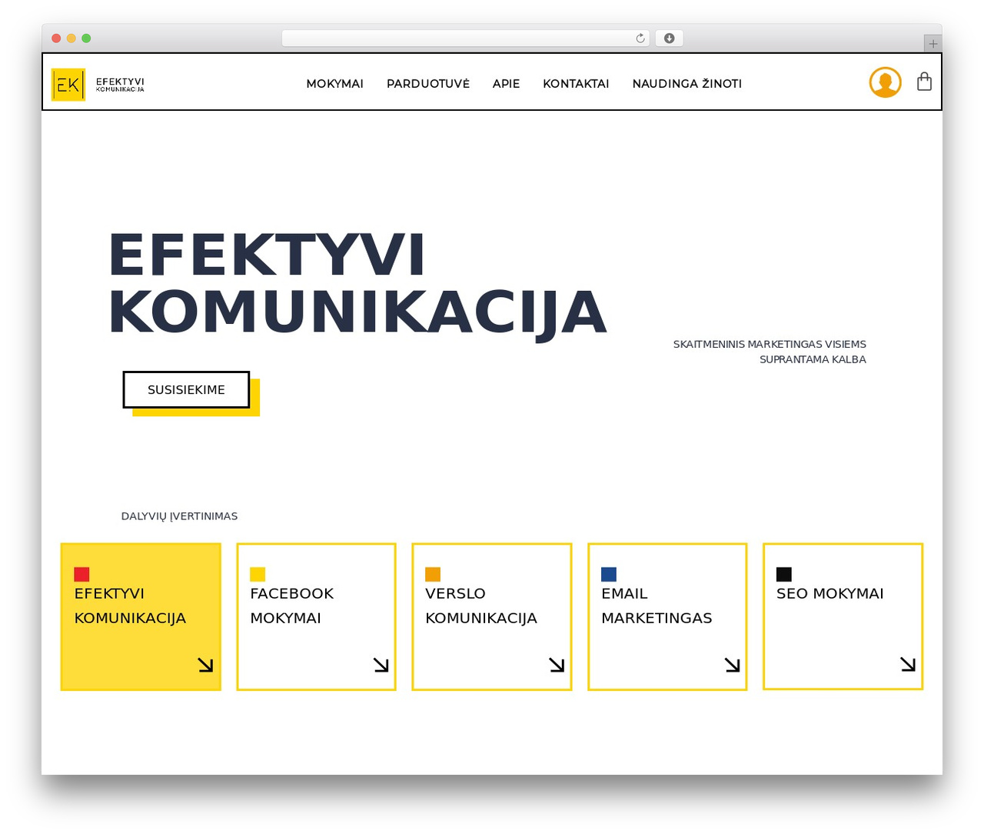The height and width of the screenshot is (834, 984).
Task: Open the SEO Mokymai card title
Action: pyautogui.click(x=830, y=593)
